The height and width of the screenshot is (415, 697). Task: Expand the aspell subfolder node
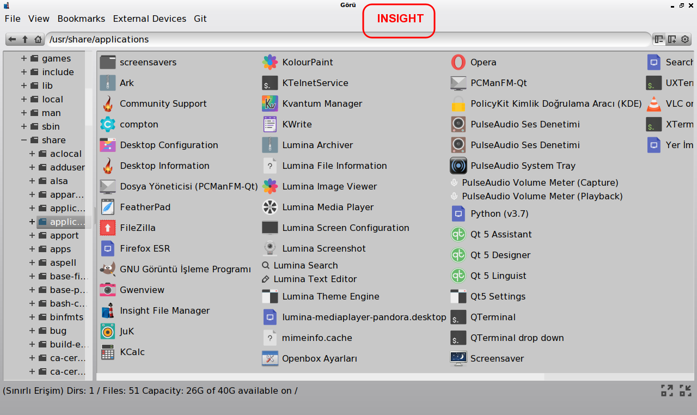[32, 263]
